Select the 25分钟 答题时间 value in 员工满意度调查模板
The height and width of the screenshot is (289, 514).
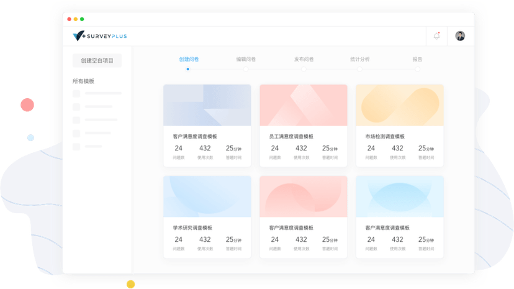[x=330, y=149]
